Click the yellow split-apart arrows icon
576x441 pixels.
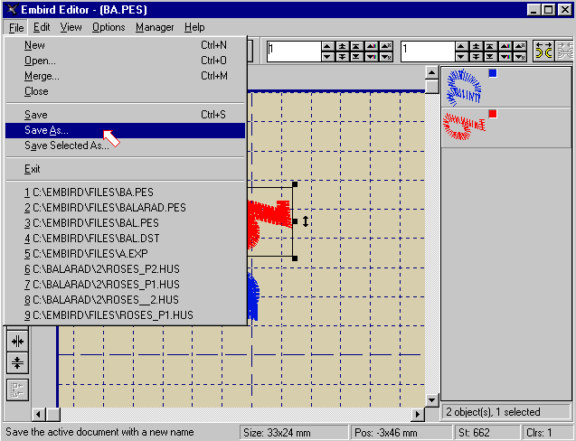coord(543,51)
